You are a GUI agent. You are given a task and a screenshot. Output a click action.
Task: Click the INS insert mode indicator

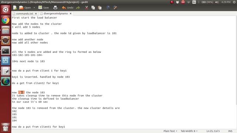[x=230, y=131]
